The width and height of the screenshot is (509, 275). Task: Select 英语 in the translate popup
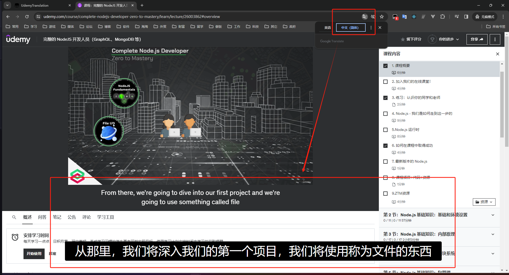[x=328, y=27]
